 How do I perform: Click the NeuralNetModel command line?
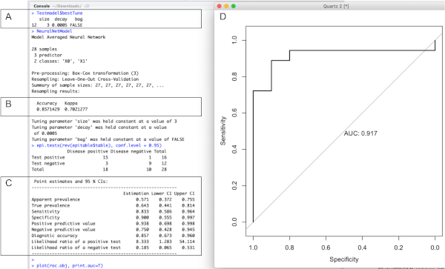[52, 31]
